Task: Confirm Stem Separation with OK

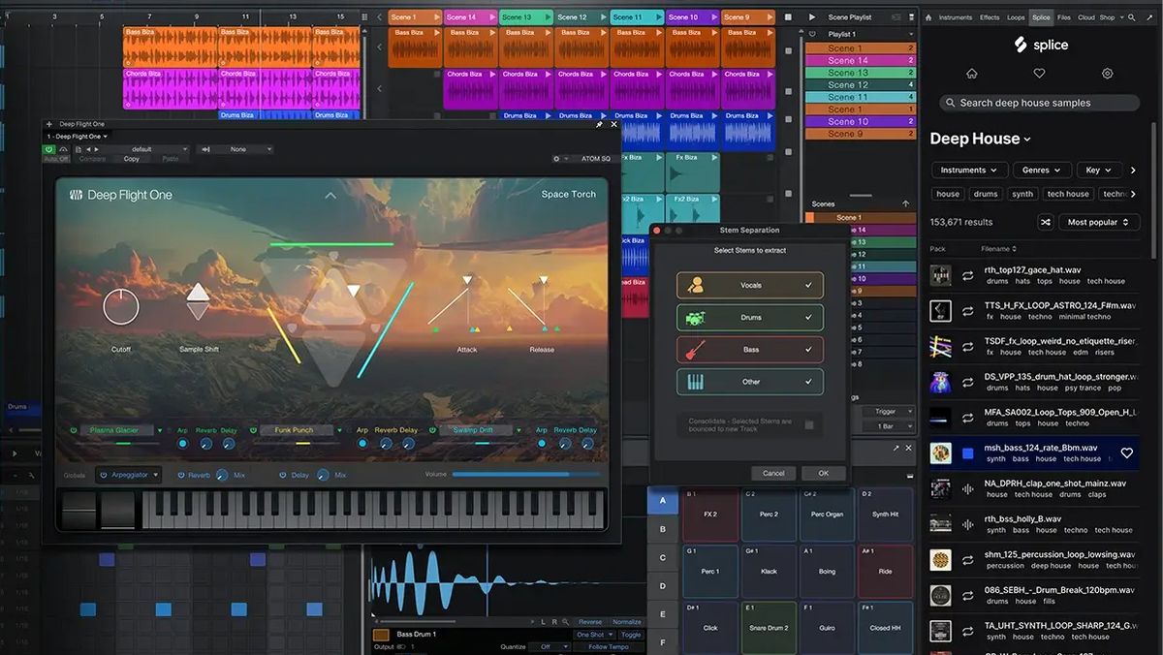Action: pyautogui.click(x=823, y=473)
